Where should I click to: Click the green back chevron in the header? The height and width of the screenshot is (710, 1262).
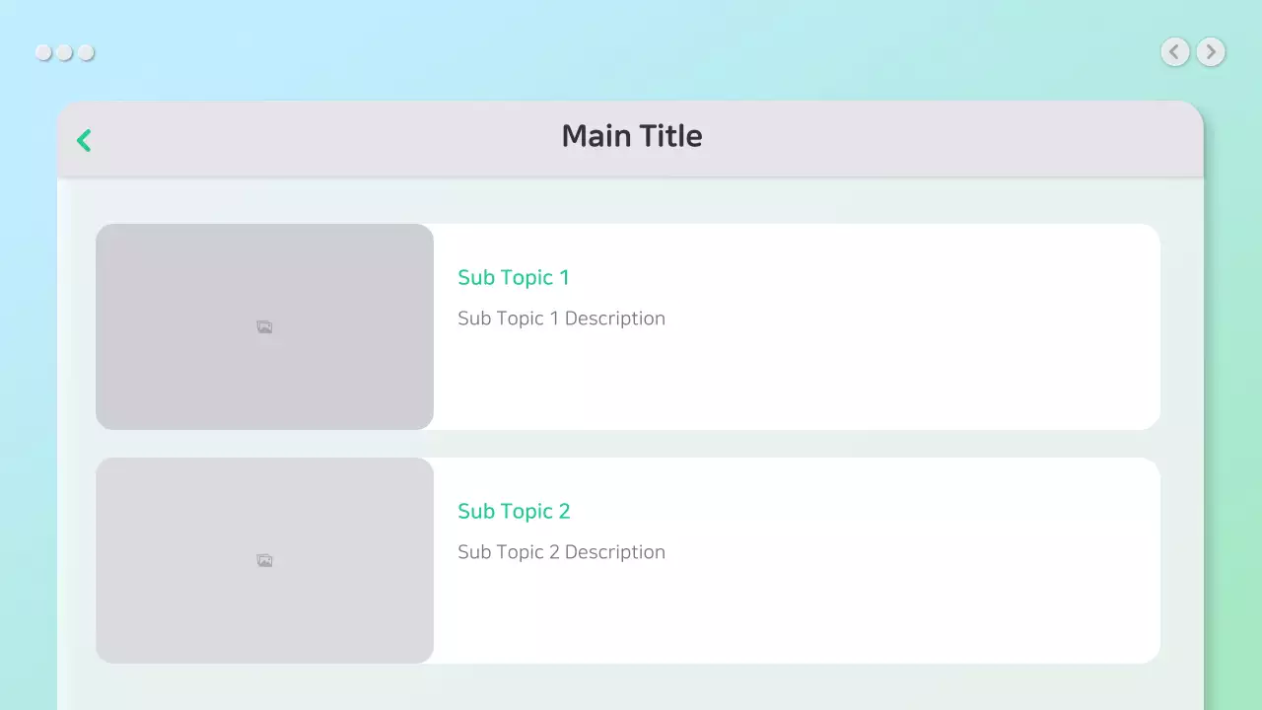pos(84,141)
